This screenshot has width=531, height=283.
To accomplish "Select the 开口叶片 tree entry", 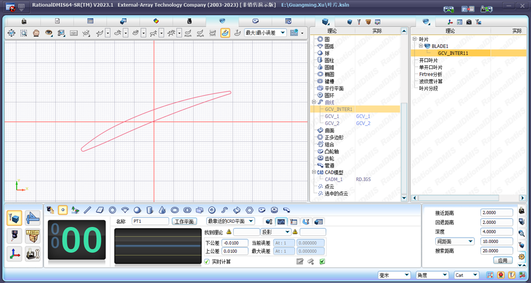I will [428, 60].
